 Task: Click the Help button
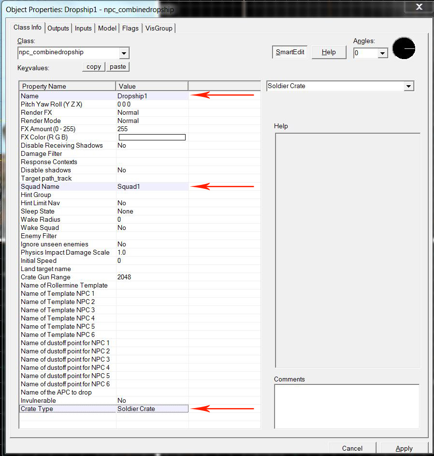point(329,52)
